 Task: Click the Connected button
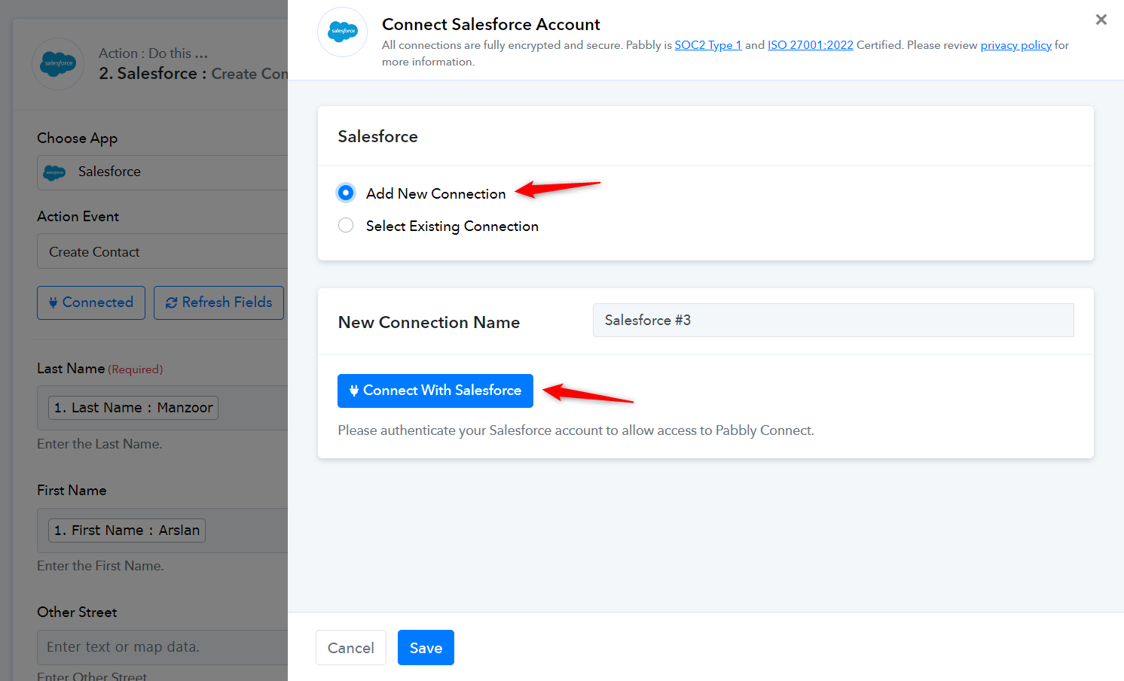pos(91,302)
